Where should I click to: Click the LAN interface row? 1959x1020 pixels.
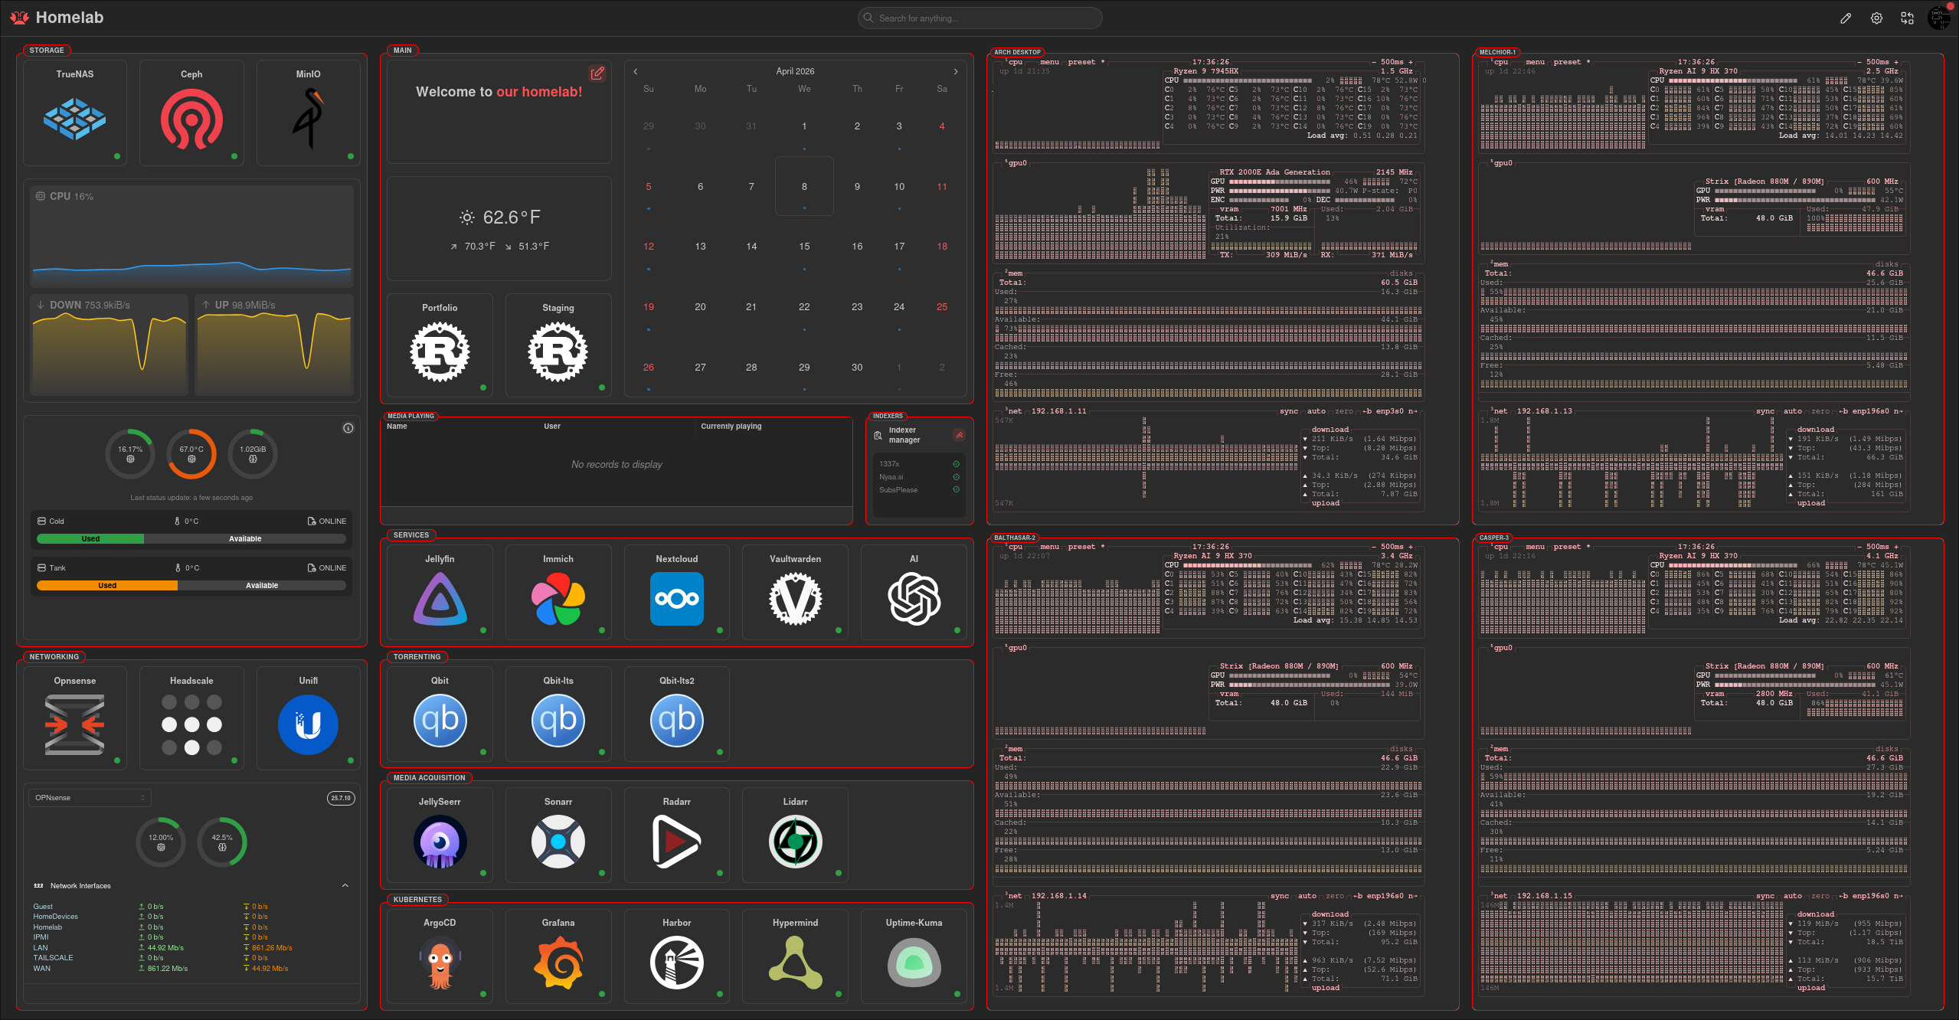(191, 948)
